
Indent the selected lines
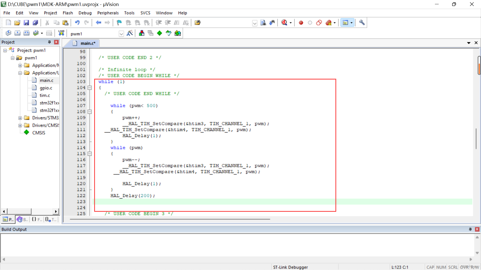click(159, 23)
